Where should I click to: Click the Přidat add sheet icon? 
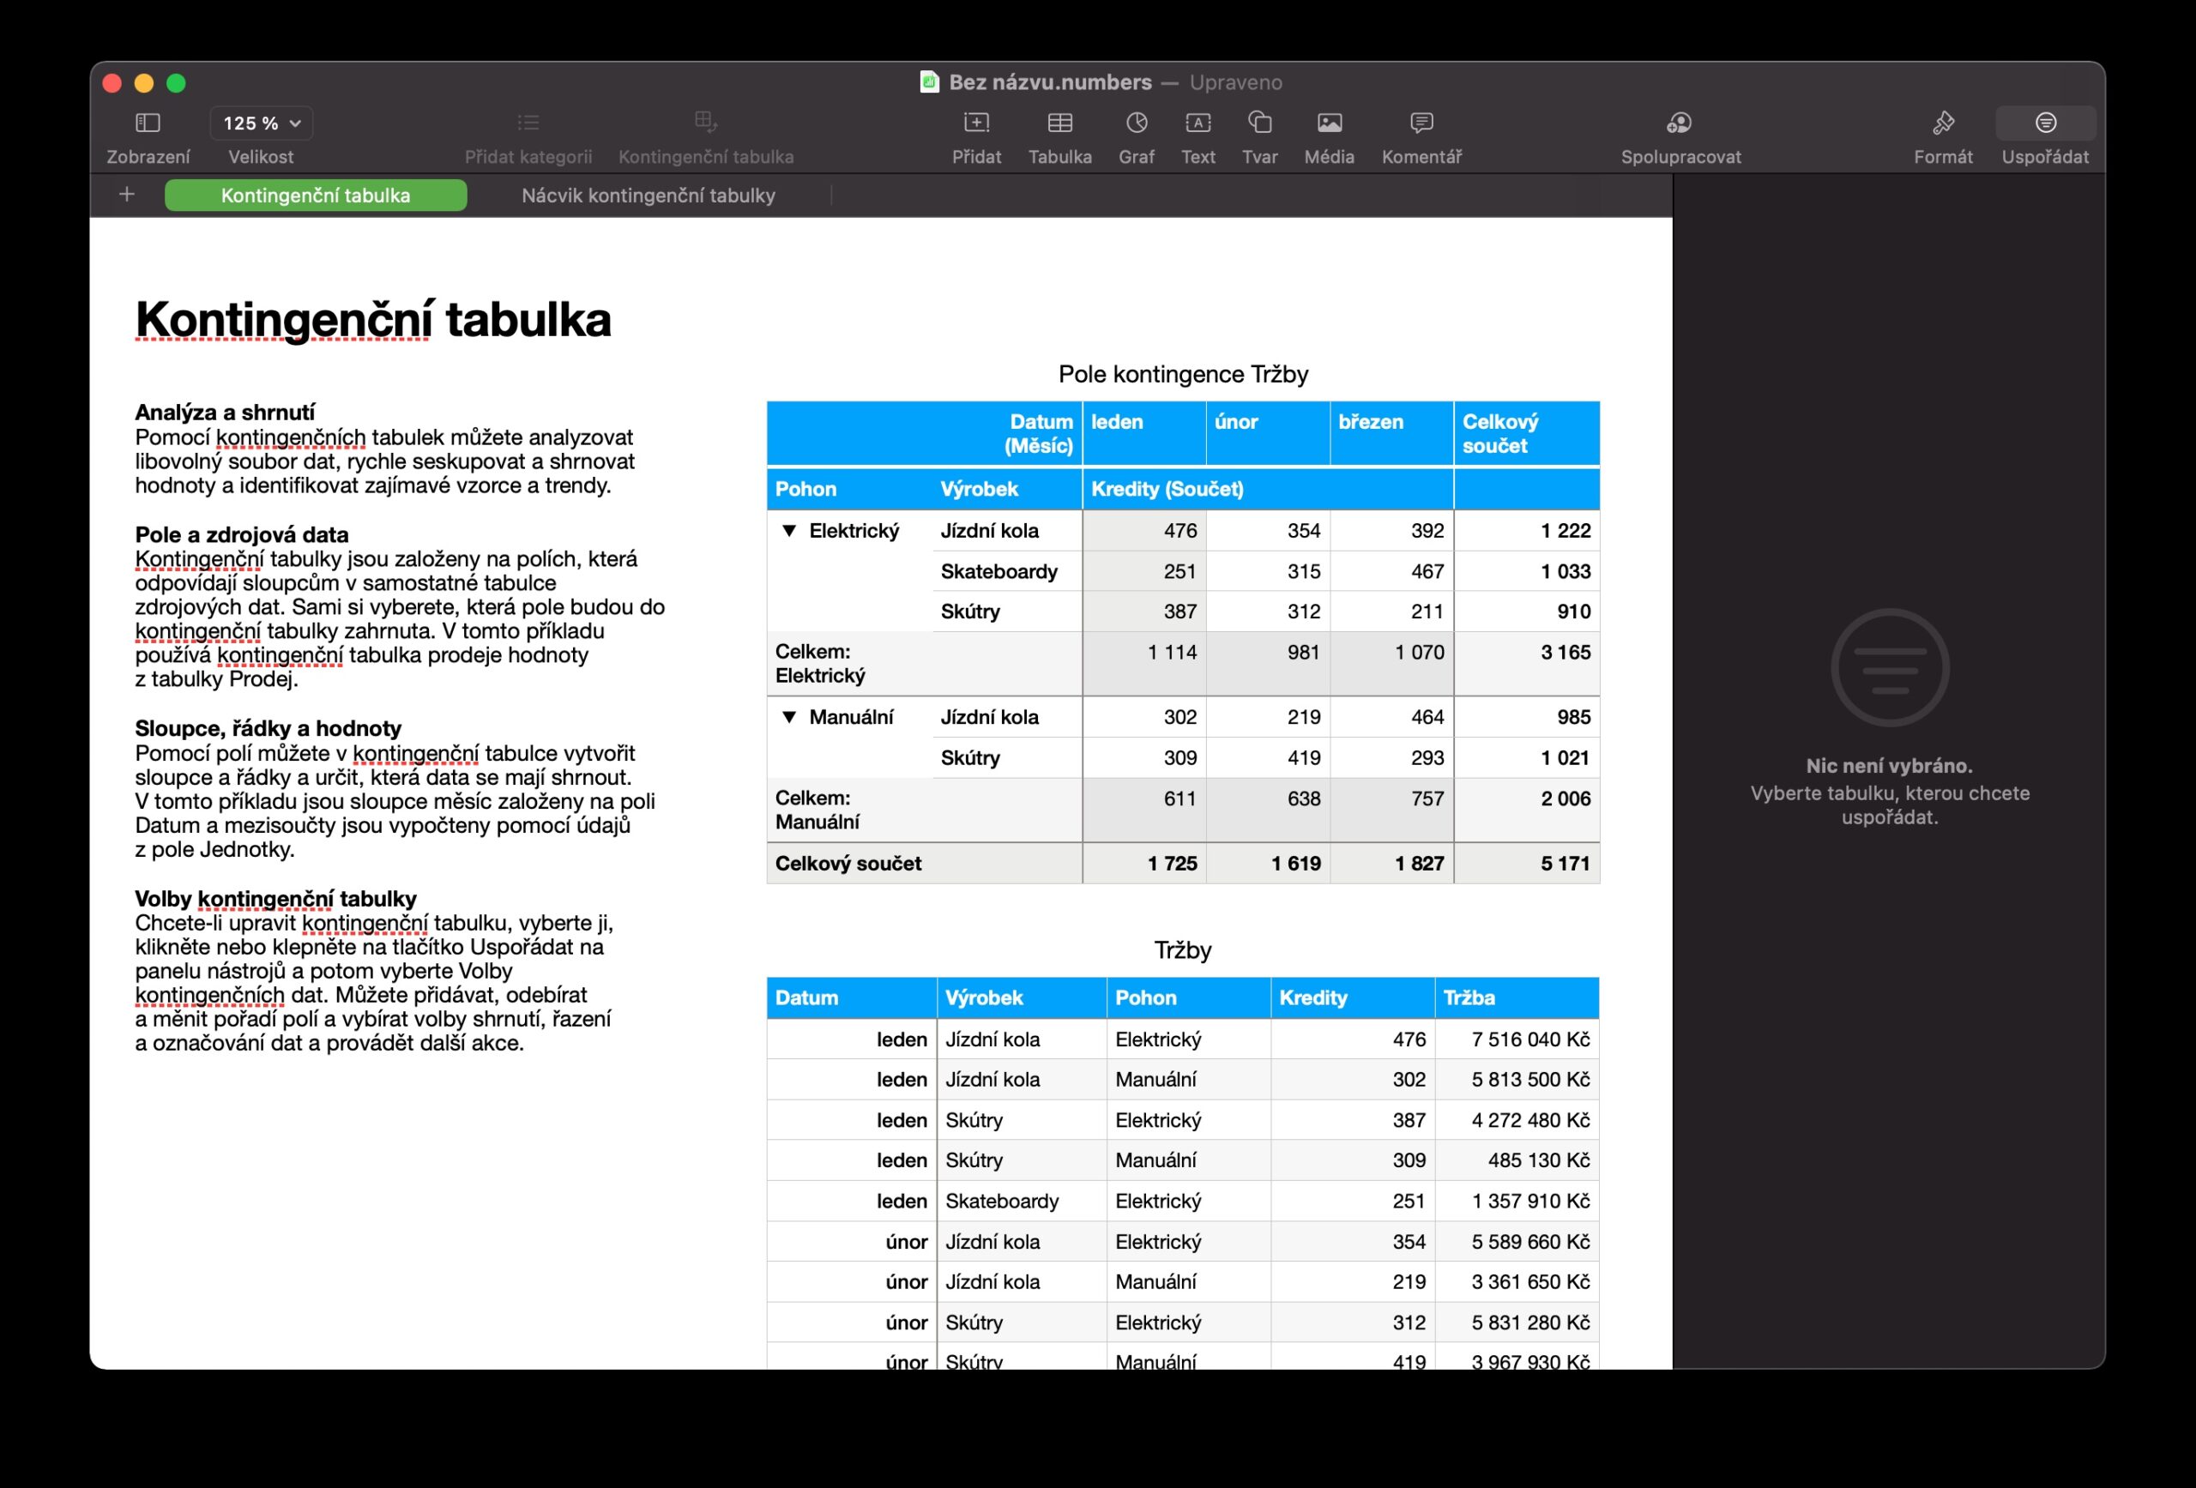tap(976, 123)
